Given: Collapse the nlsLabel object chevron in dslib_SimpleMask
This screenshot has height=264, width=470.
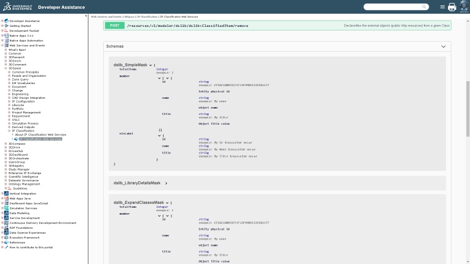Looking at the screenshot, I should pos(159,135).
